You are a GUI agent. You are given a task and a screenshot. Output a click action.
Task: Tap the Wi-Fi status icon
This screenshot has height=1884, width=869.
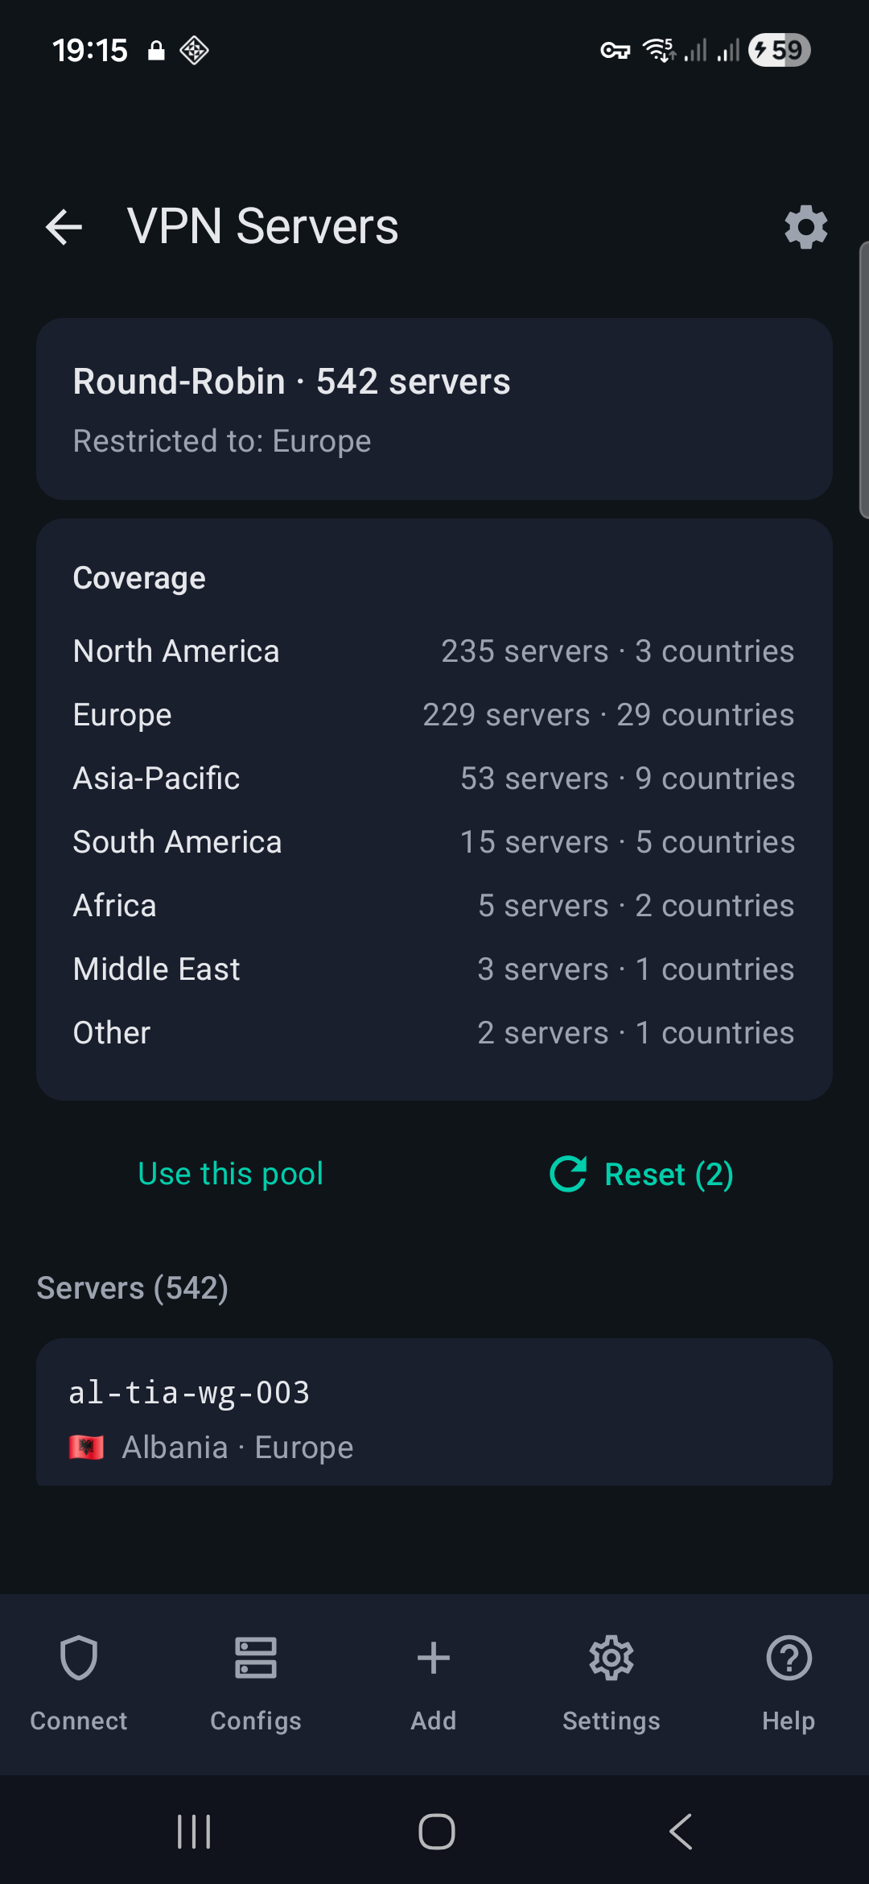click(x=659, y=50)
